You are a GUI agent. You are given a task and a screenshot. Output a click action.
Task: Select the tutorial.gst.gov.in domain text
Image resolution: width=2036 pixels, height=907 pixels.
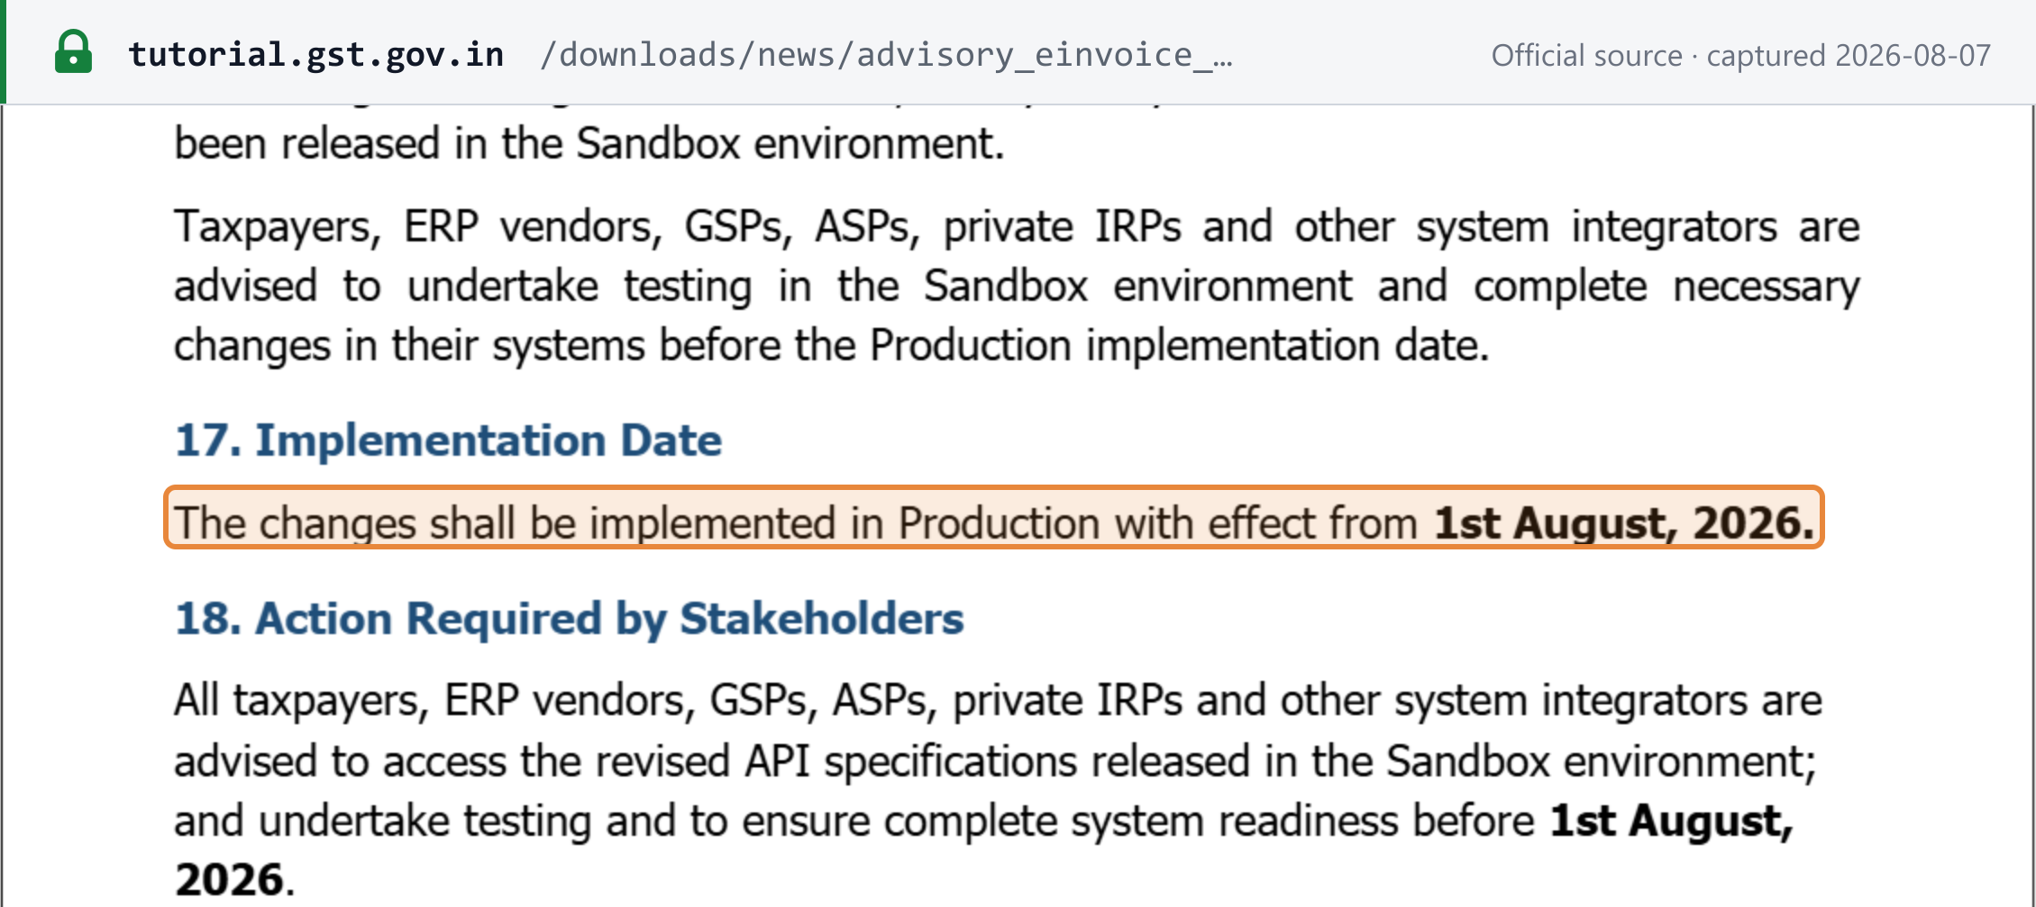click(x=316, y=55)
